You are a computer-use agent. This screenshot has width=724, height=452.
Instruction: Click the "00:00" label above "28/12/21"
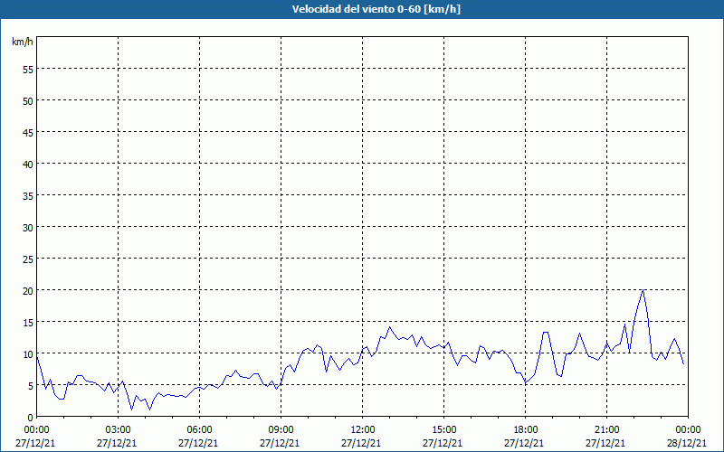coord(688,430)
